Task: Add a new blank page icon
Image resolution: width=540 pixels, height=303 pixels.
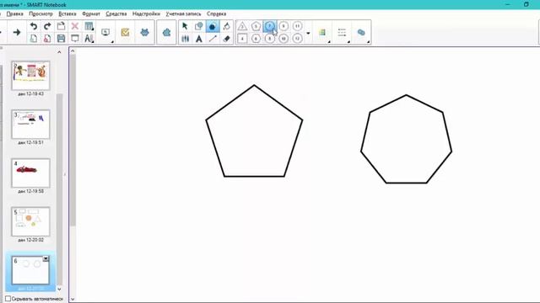Action: [x=34, y=39]
